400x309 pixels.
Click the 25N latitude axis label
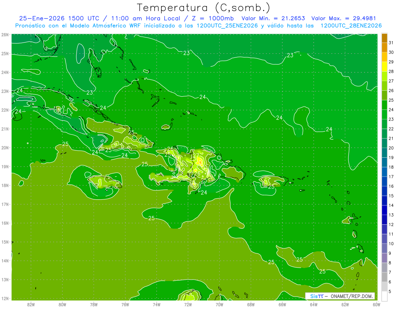pyautogui.click(x=5, y=54)
